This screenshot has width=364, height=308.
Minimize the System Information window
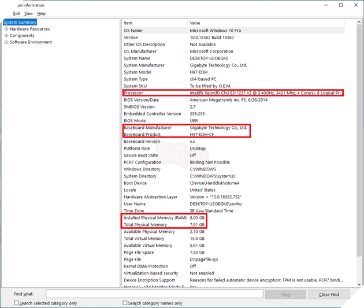pos(325,5)
